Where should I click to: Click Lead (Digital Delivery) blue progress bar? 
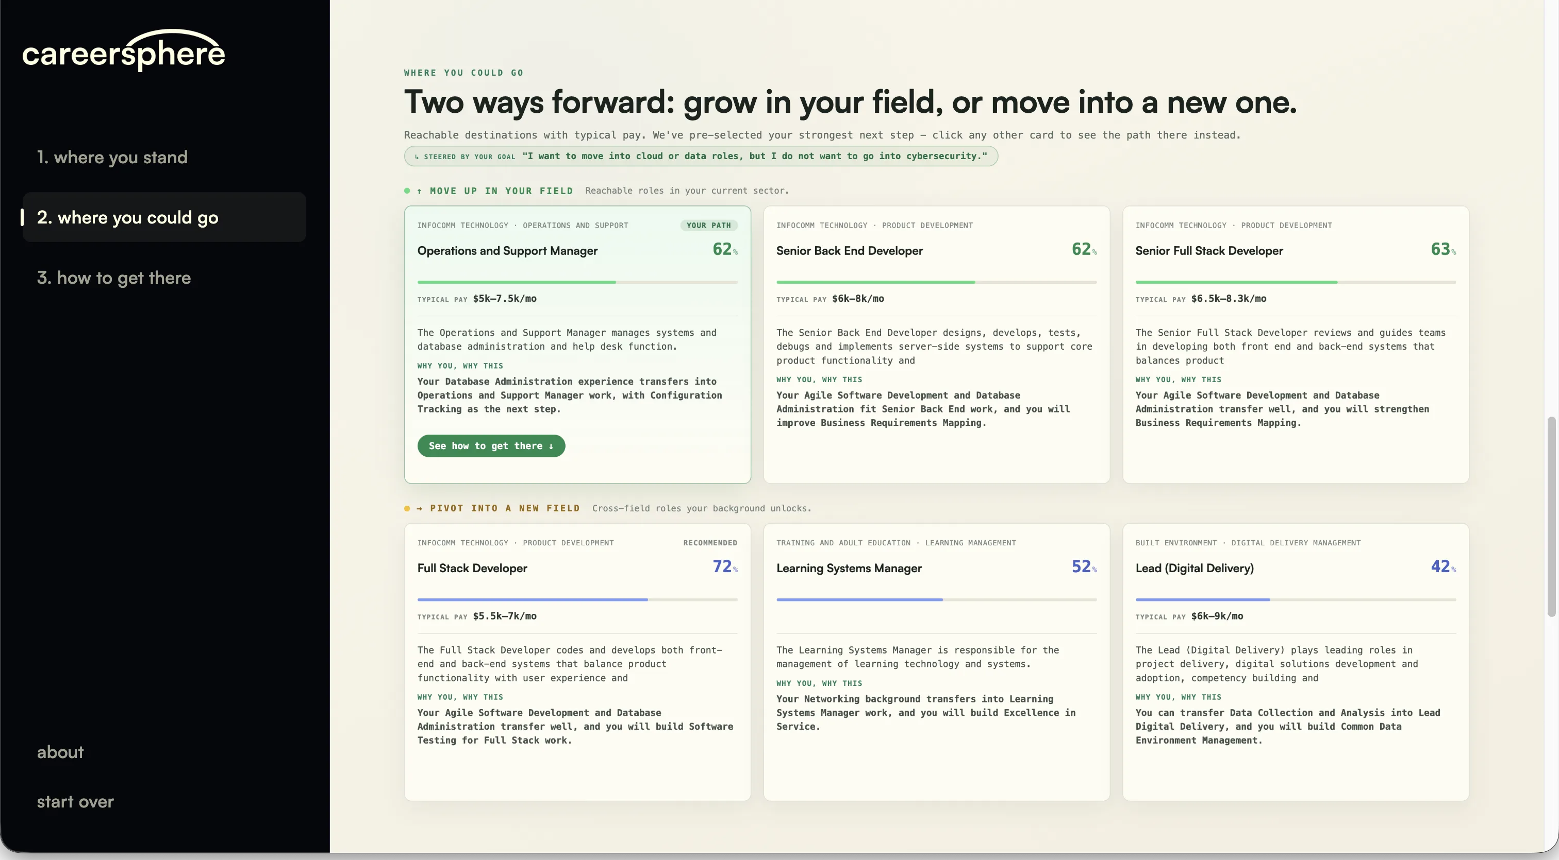(1296, 599)
